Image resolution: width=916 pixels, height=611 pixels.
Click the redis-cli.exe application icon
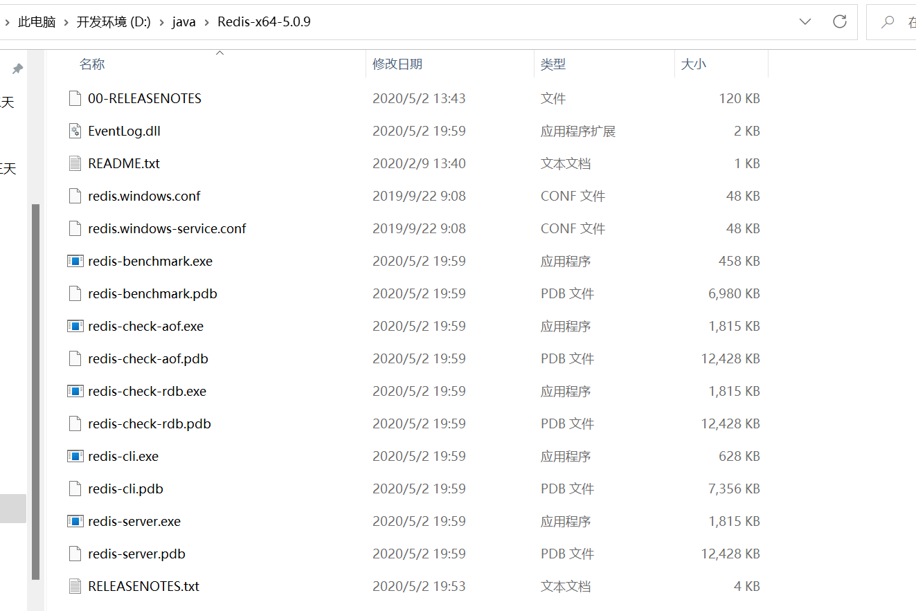click(75, 456)
